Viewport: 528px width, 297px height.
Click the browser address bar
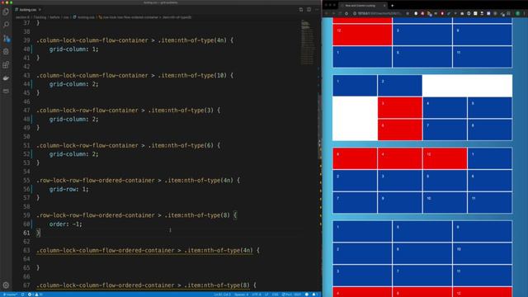(379, 13)
